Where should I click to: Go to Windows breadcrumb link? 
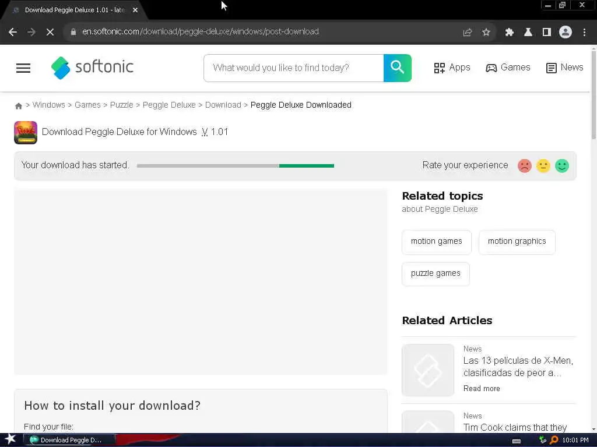click(49, 105)
